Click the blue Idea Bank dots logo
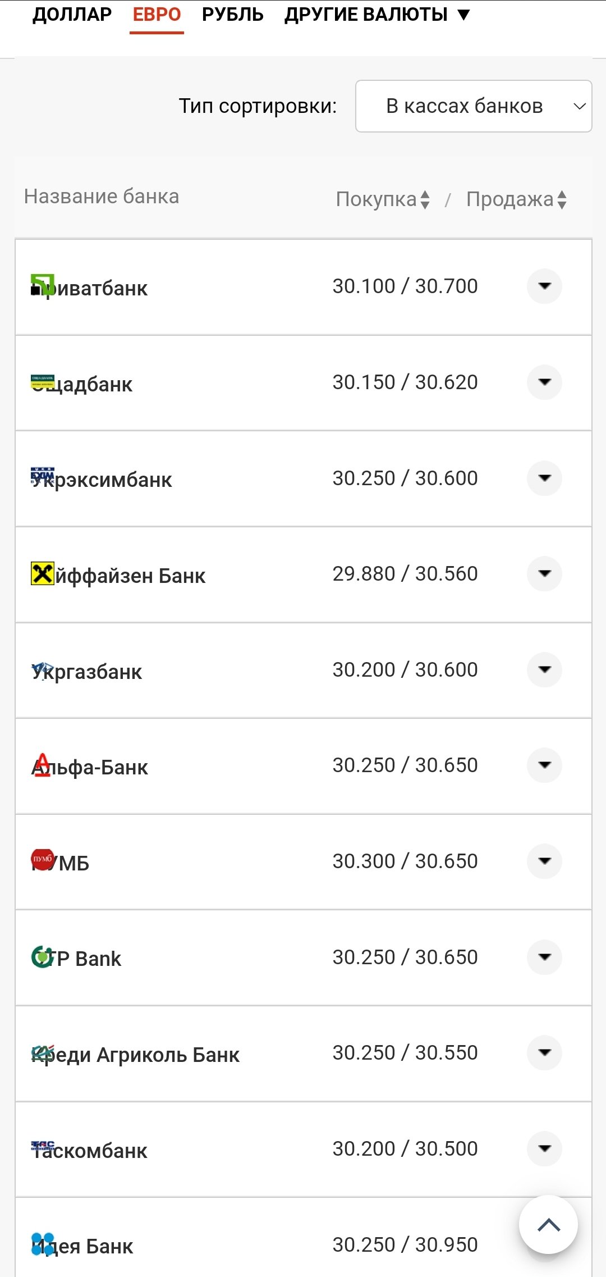Image resolution: width=606 pixels, height=1277 pixels. (43, 1244)
